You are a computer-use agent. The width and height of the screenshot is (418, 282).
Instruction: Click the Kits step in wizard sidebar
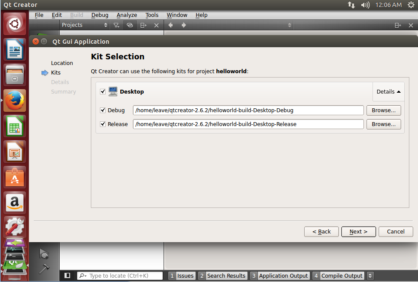click(56, 73)
